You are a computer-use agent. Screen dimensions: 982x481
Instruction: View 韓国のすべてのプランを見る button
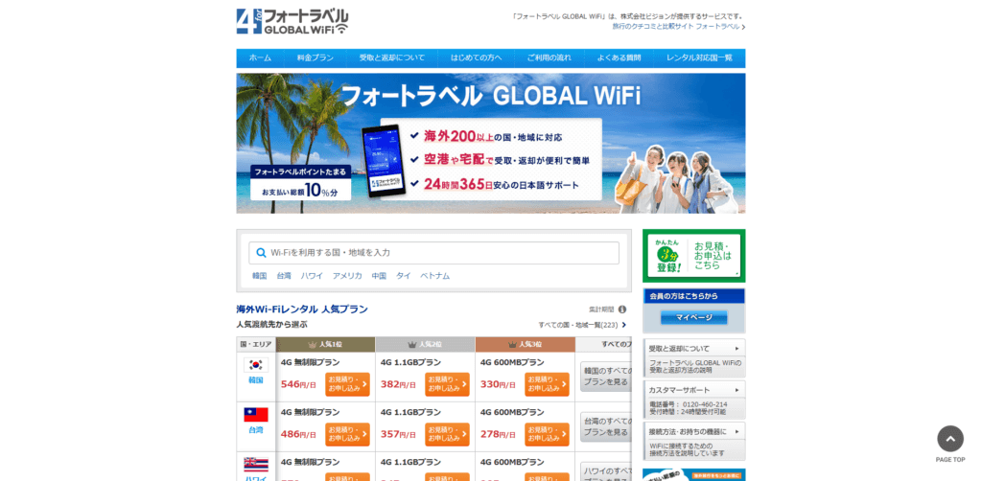(x=606, y=377)
